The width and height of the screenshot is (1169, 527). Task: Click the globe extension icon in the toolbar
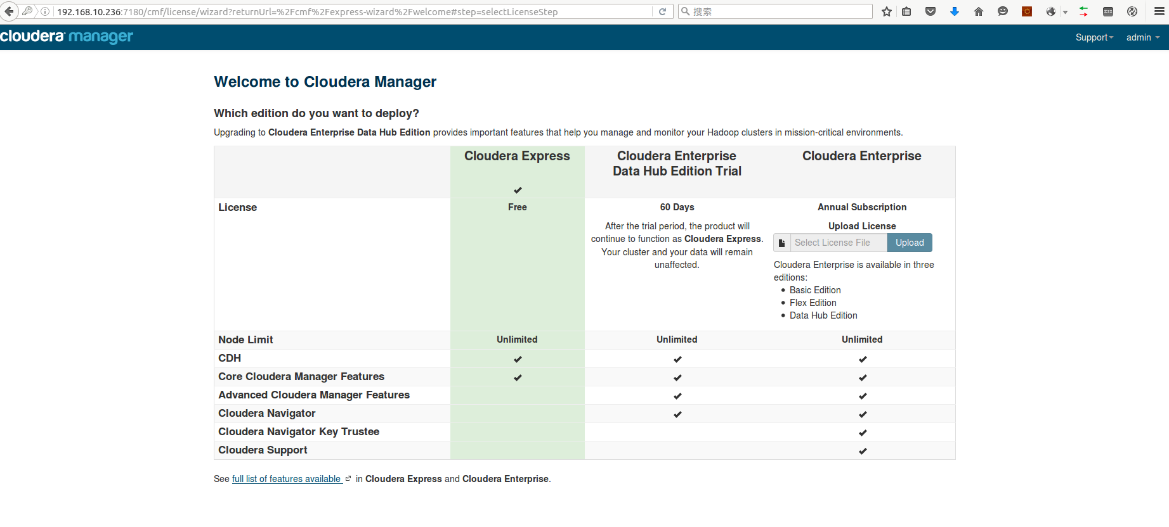1051,11
